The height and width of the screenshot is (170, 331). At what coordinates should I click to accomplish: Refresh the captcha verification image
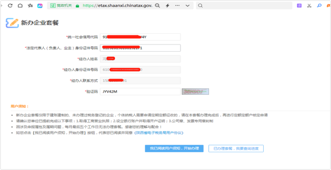194,92
